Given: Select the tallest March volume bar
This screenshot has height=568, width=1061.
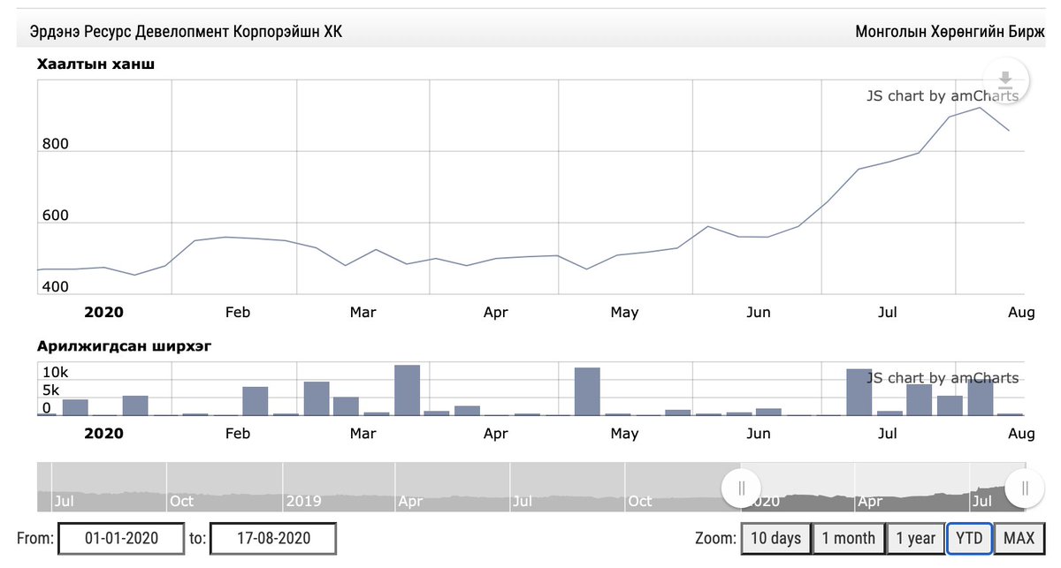Looking at the screenshot, I should coord(407,390).
